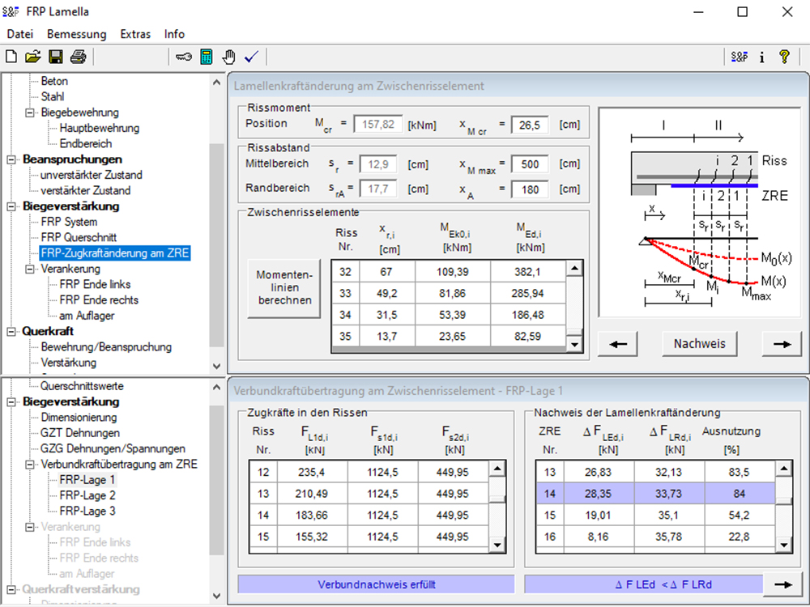Image resolution: width=810 pixels, height=607 pixels.
Task: Select FRP-Lage 2 in lower tree
Action: (87, 495)
